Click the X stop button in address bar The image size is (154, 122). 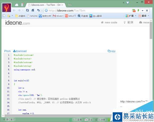point(147,10)
